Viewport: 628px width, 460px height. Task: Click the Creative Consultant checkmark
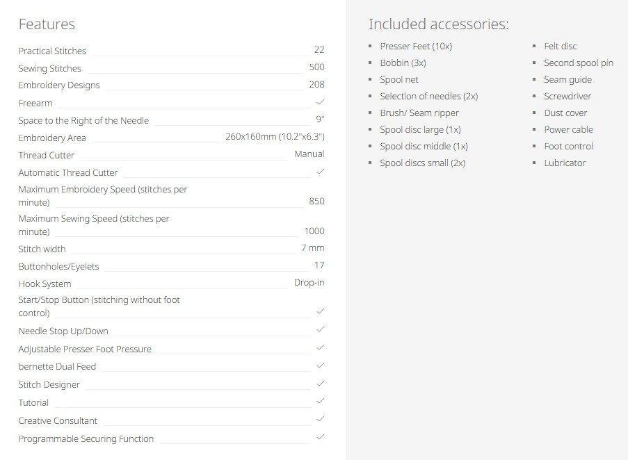click(320, 419)
